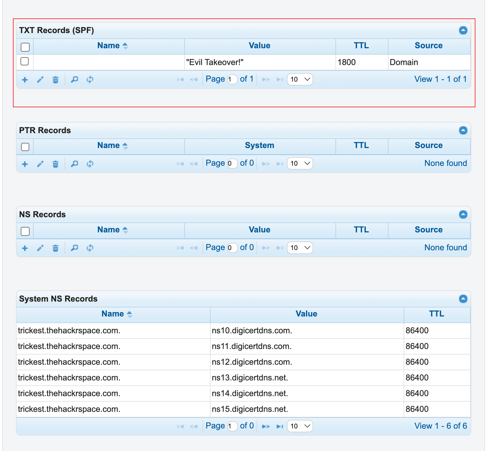Toggle select-all checkbox in NS Records header
490x451 pixels.
click(x=25, y=231)
